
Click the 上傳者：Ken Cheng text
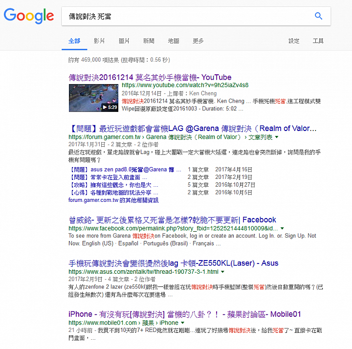point(192,93)
